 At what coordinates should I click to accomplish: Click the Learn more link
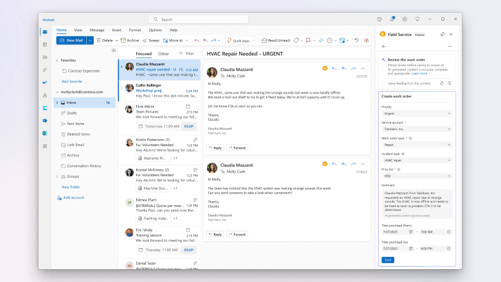pyautogui.click(x=419, y=74)
